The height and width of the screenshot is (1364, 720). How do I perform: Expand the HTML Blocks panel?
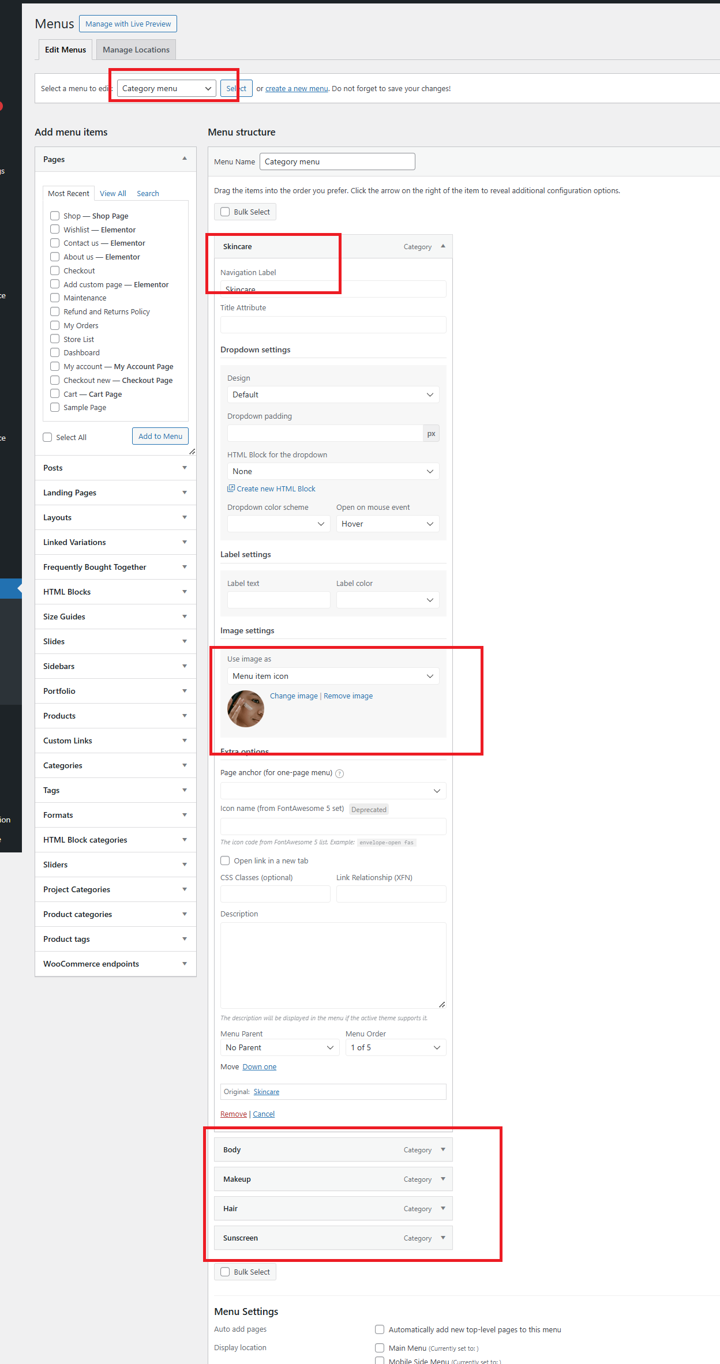[x=185, y=592]
